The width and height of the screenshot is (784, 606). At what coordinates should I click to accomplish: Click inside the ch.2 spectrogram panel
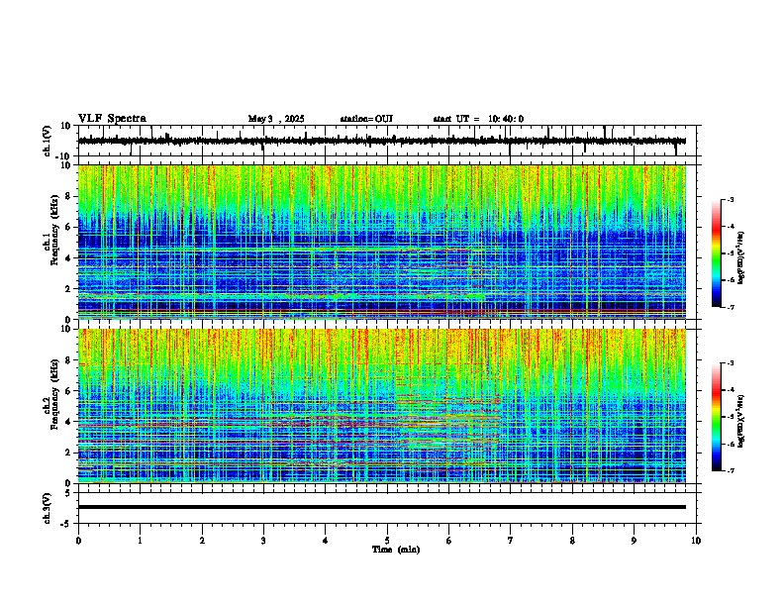click(381, 406)
